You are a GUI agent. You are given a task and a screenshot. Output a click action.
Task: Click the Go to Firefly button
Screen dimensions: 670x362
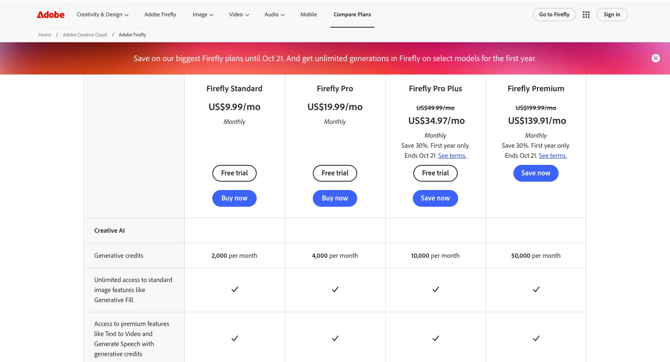click(554, 15)
